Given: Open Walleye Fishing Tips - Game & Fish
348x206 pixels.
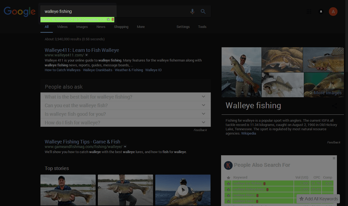Looking at the screenshot, I should point(82,142).
